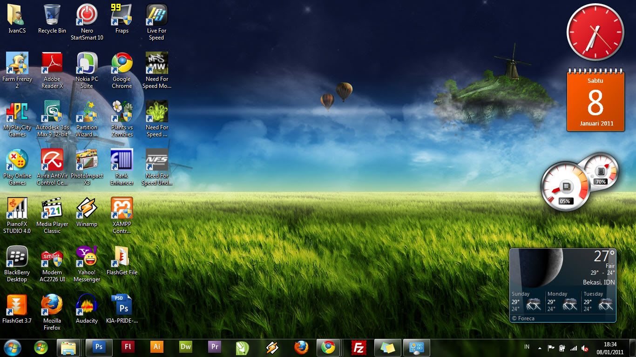636x357 pixels.
Task: Click the Plants vs Zombies icon
Action: [x=122, y=119]
